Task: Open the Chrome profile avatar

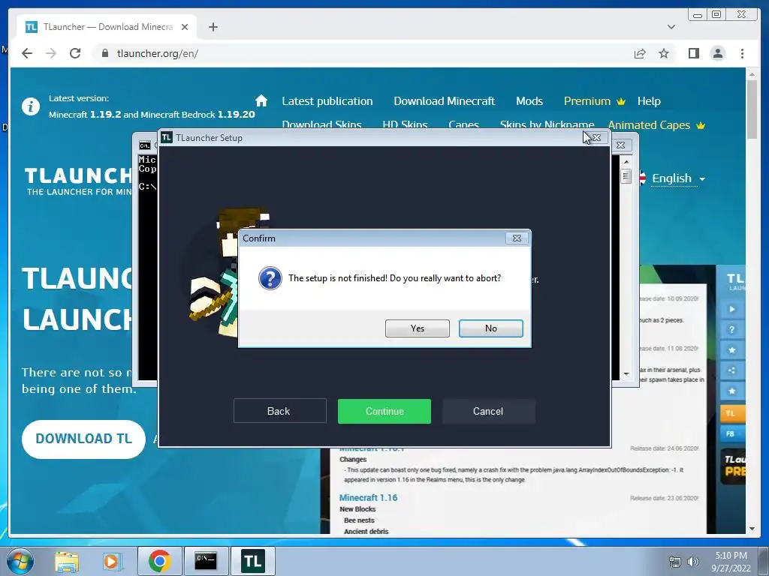Action: [x=717, y=53]
